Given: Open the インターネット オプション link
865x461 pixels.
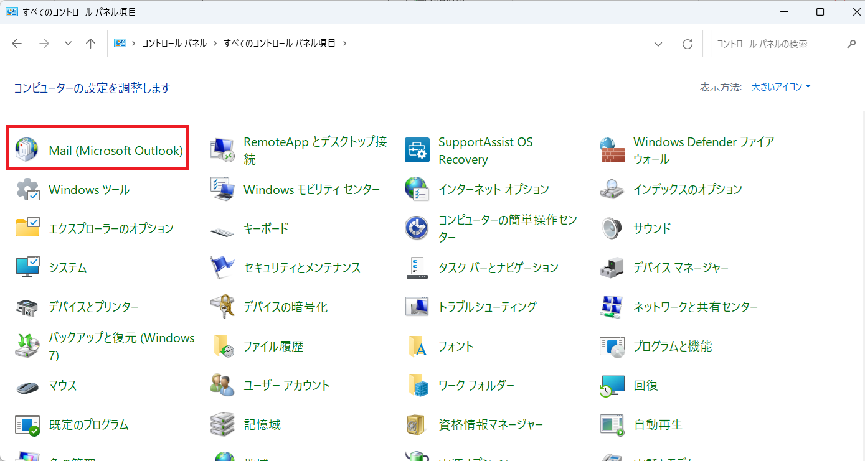Looking at the screenshot, I should 493,189.
